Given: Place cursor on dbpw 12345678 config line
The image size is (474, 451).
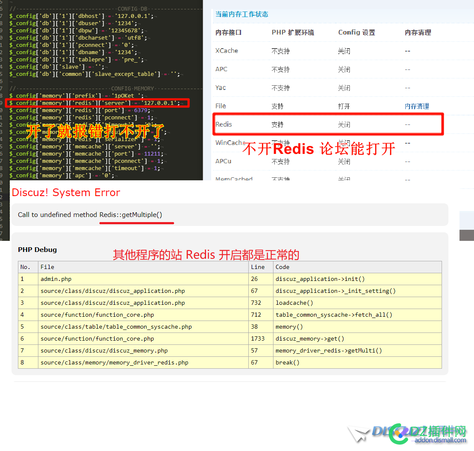Looking at the screenshot, I should click(x=76, y=31).
